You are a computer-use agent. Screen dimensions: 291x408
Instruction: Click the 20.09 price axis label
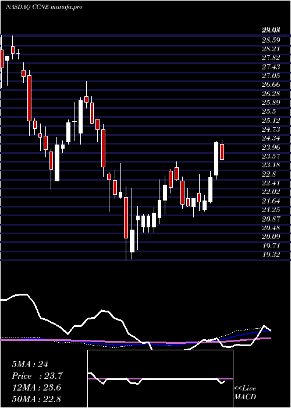[271, 237]
